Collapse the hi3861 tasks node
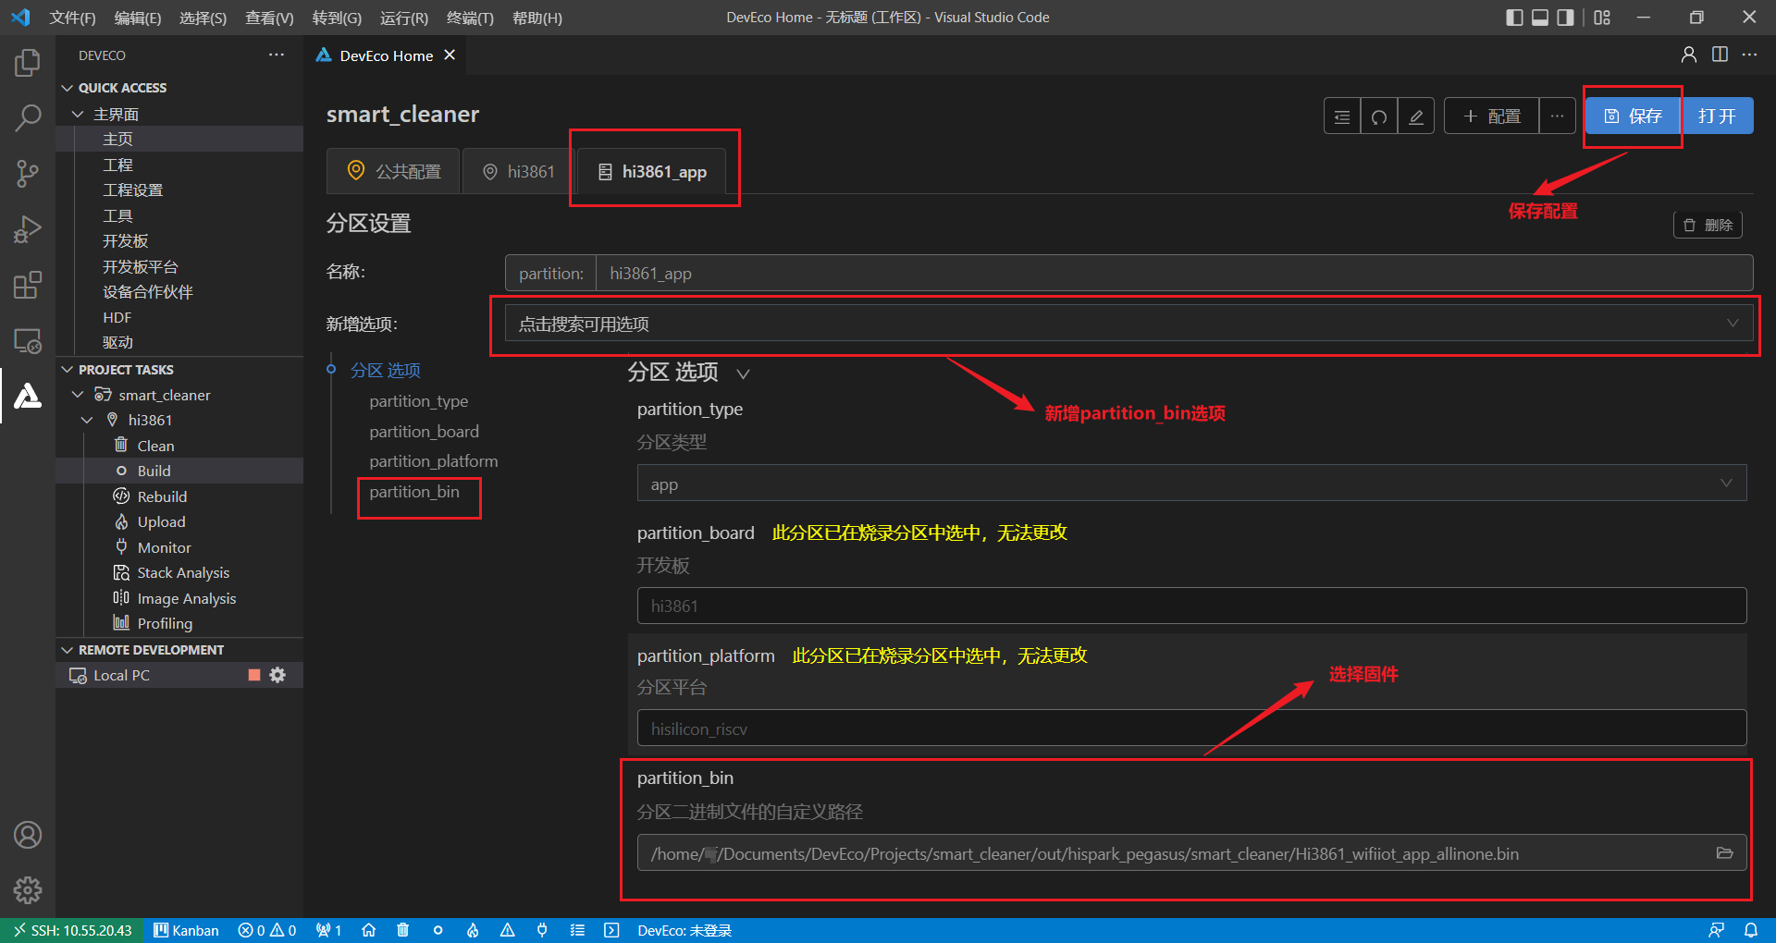This screenshot has width=1776, height=943. pos(88,420)
